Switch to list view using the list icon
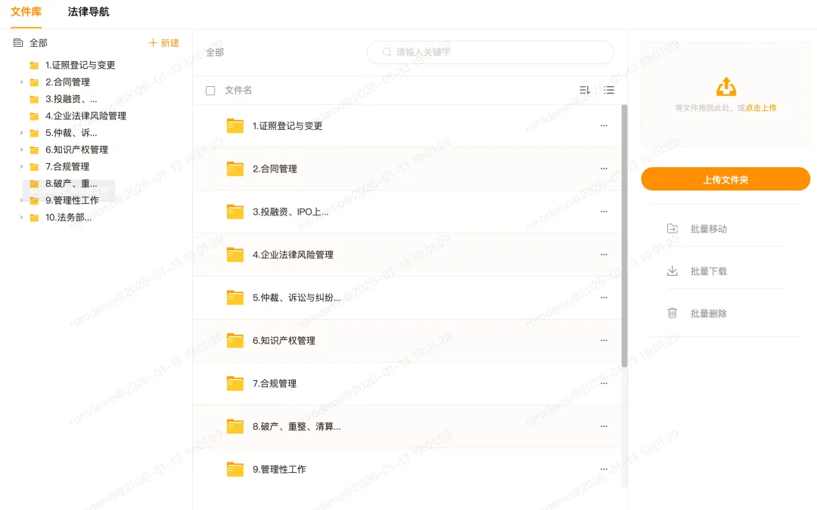817x510 pixels. (609, 89)
